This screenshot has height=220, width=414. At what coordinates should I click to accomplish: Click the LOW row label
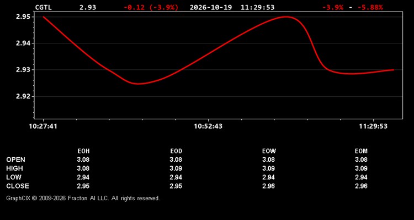click(14, 177)
